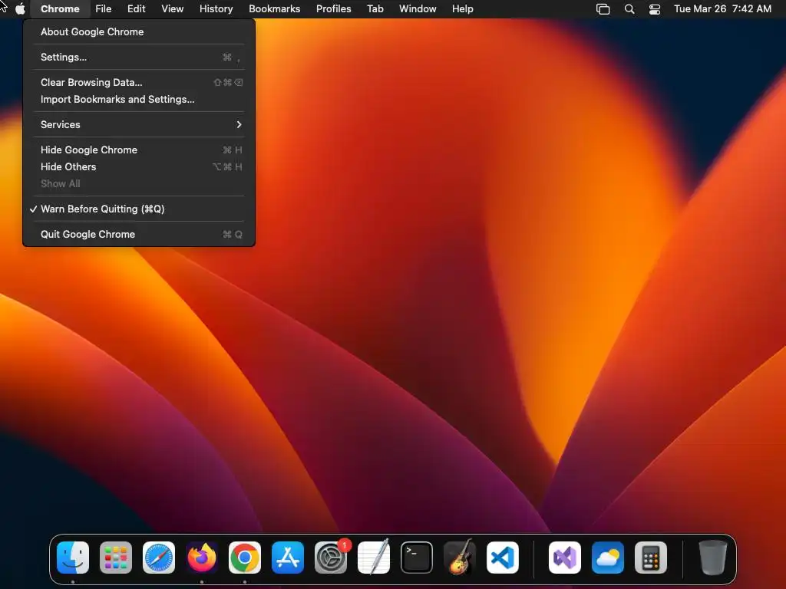Launch Safari from the Dock

point(159,558)
